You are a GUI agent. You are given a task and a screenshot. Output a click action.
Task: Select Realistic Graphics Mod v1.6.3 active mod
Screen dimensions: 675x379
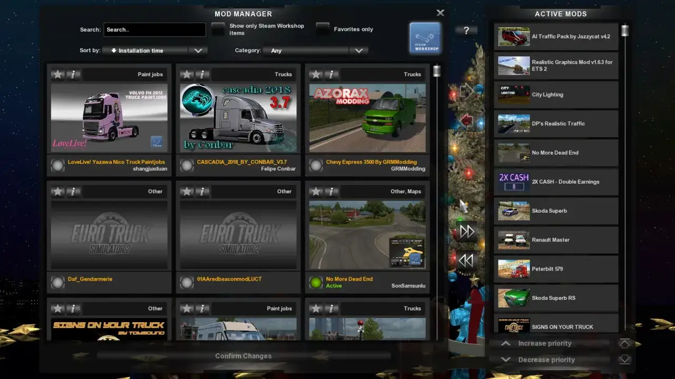556,65
